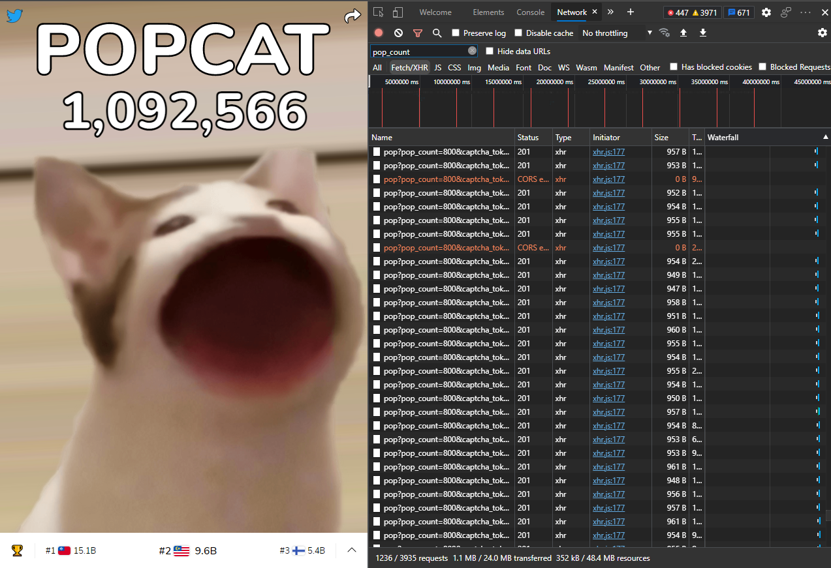
Task: Expand the Popcat leaderboard chevron
Action: pyautogui.click(x=352, y=550)
